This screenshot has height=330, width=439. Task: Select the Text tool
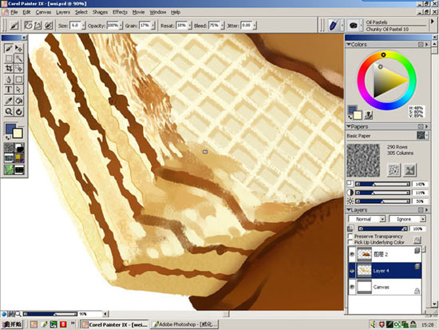tap(9, 89)
